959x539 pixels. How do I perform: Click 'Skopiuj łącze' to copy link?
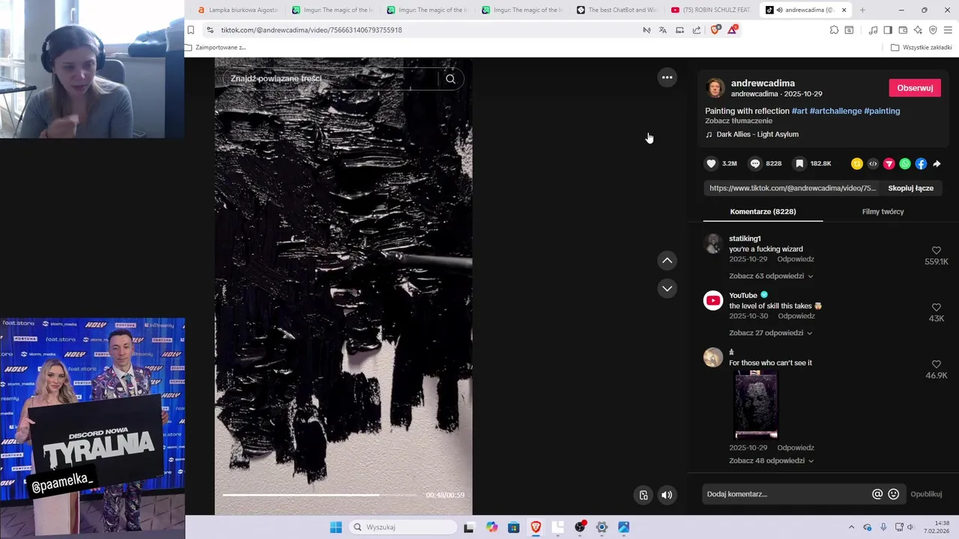910,189
